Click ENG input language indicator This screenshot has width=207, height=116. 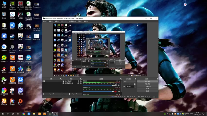pyautogui.click(x=191, y=114)
